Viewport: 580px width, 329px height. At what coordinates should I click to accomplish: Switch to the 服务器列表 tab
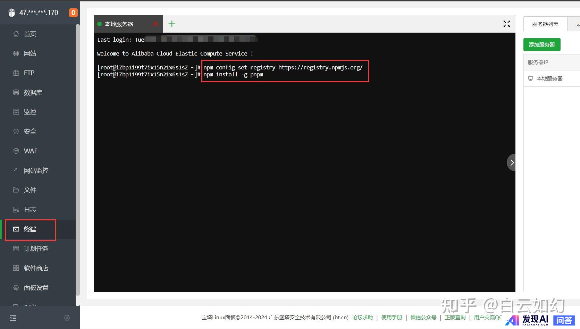[x=545, y=24]
